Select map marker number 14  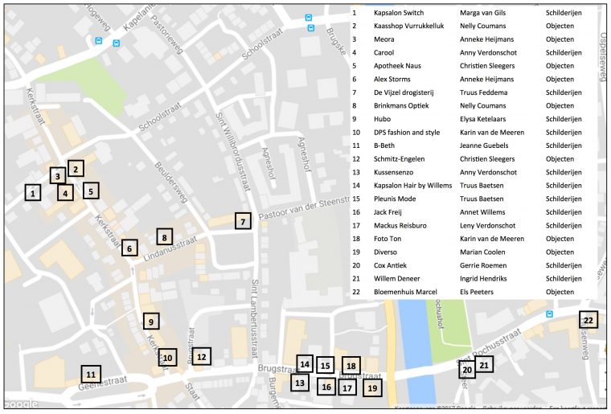tap(304, 364)
